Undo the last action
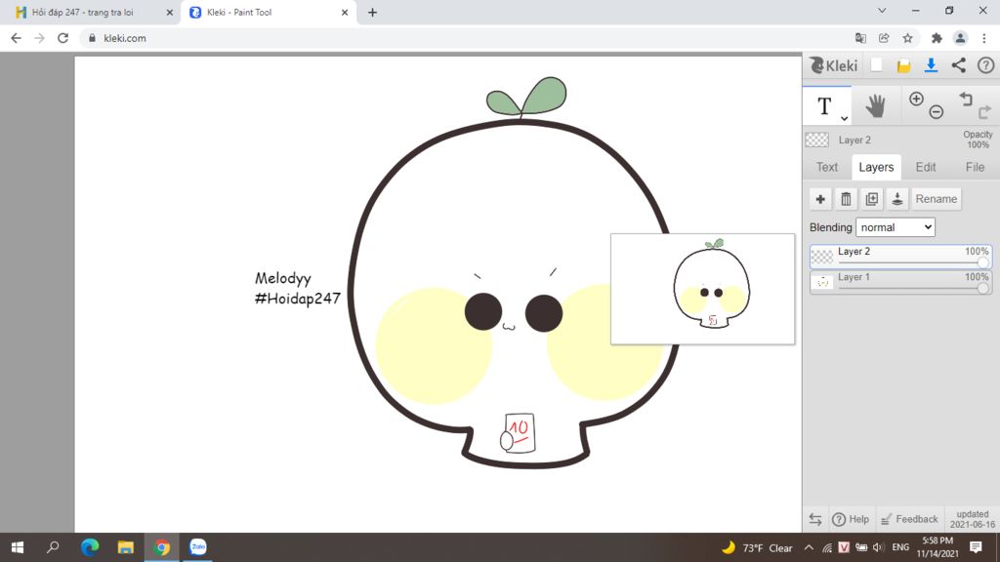 coord(966,99)
